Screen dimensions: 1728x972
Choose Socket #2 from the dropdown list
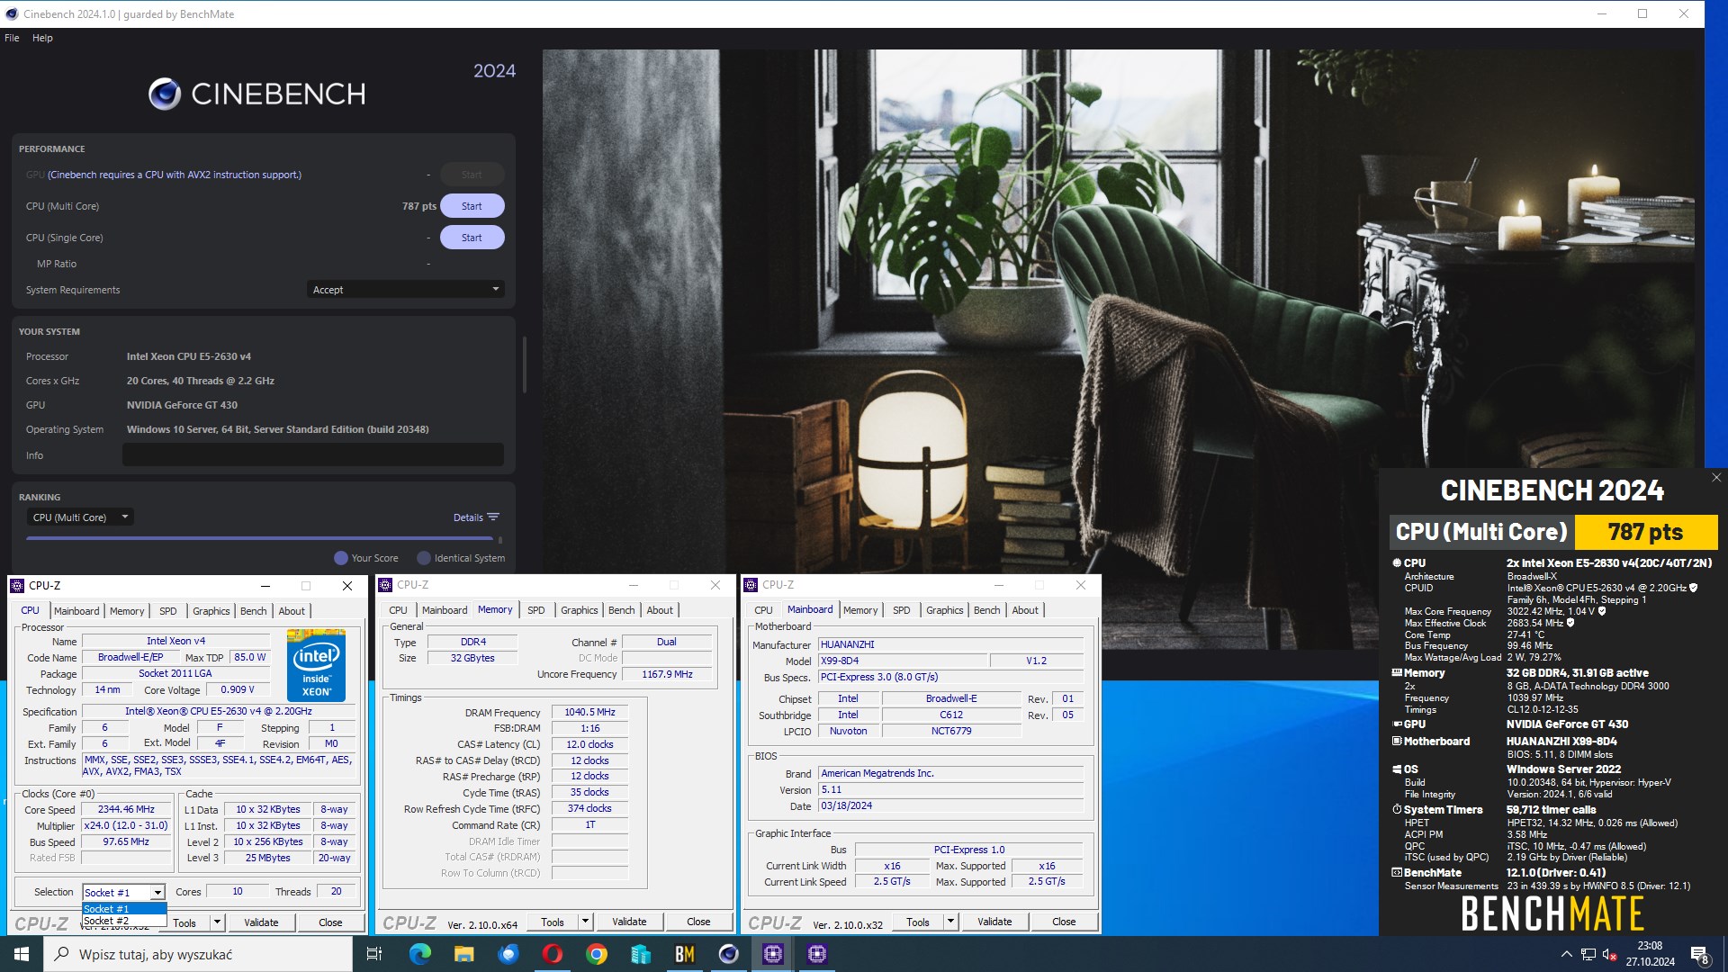(124, 921)
